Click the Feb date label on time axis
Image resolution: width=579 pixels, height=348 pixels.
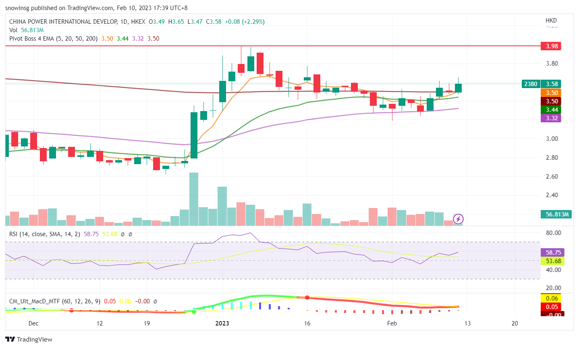(392, 323)
